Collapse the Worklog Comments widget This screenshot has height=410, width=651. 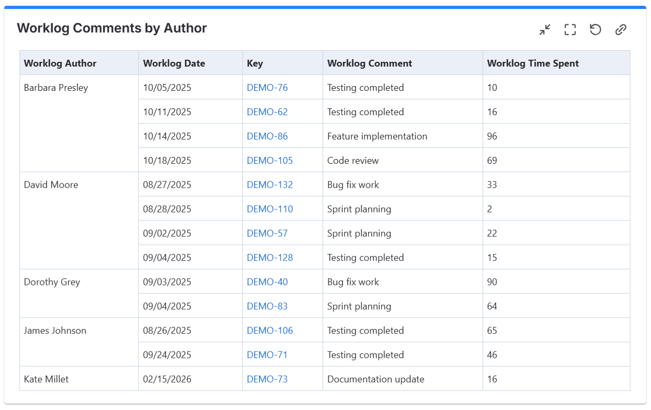coord(544,30)
